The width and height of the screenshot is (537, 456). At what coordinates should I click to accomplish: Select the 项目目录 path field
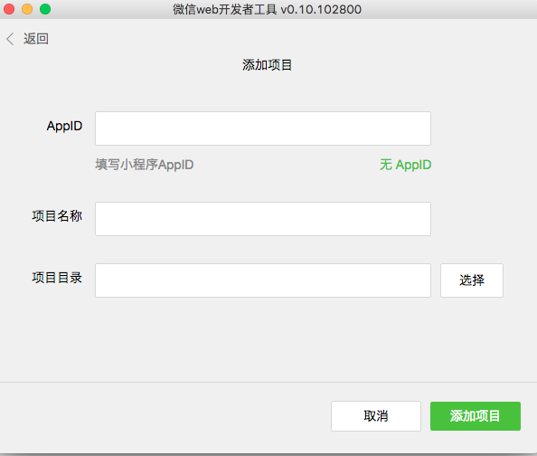(x=263, y=280)
